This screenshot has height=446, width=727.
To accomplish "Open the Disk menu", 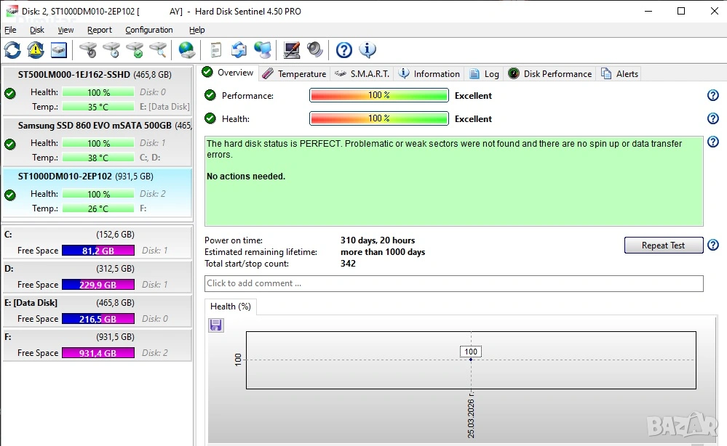I will (x=37, y=30).
